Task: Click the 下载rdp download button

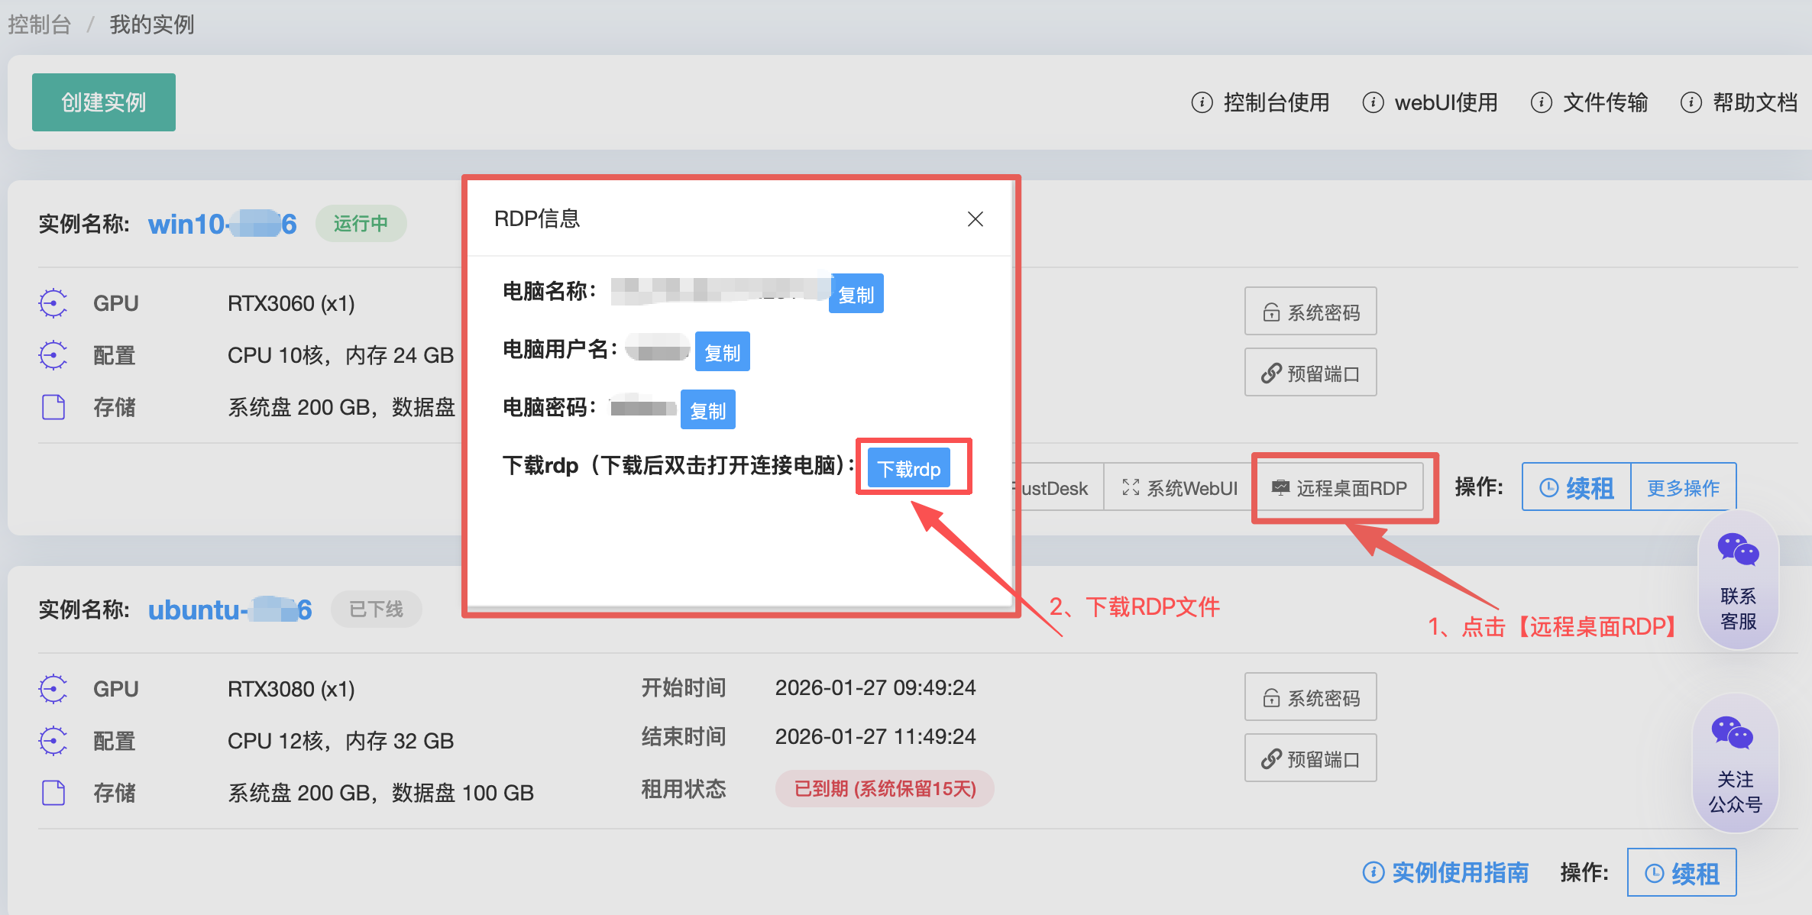Action: pos(909,468)
